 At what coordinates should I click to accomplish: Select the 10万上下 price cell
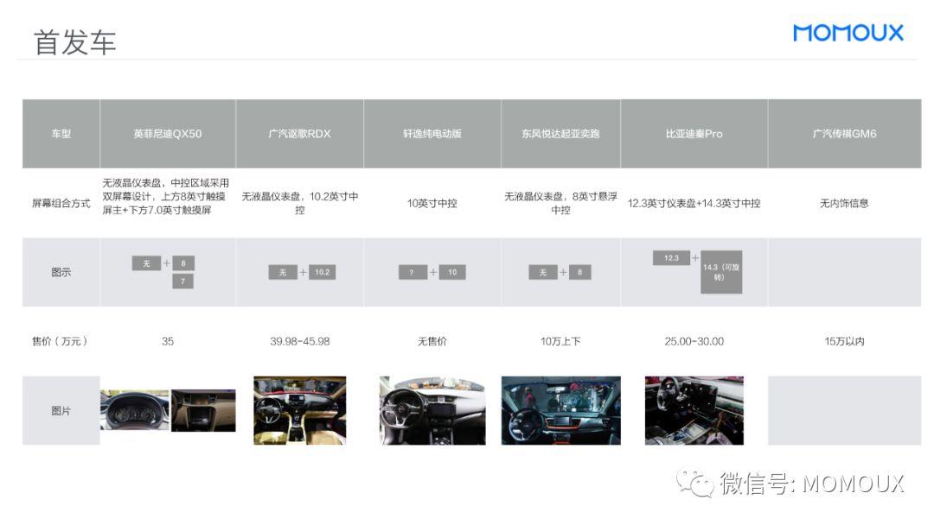click(x=560, y=341)
